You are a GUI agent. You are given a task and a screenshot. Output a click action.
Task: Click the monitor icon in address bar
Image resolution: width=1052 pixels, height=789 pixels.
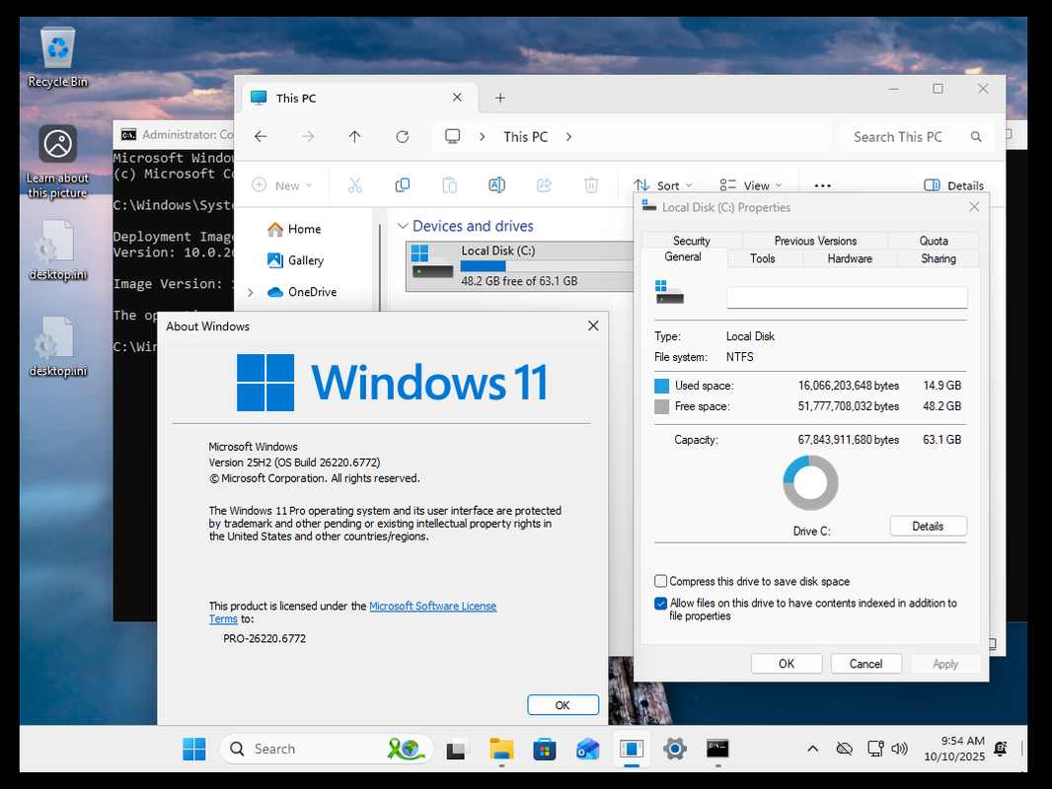[453, 137]
